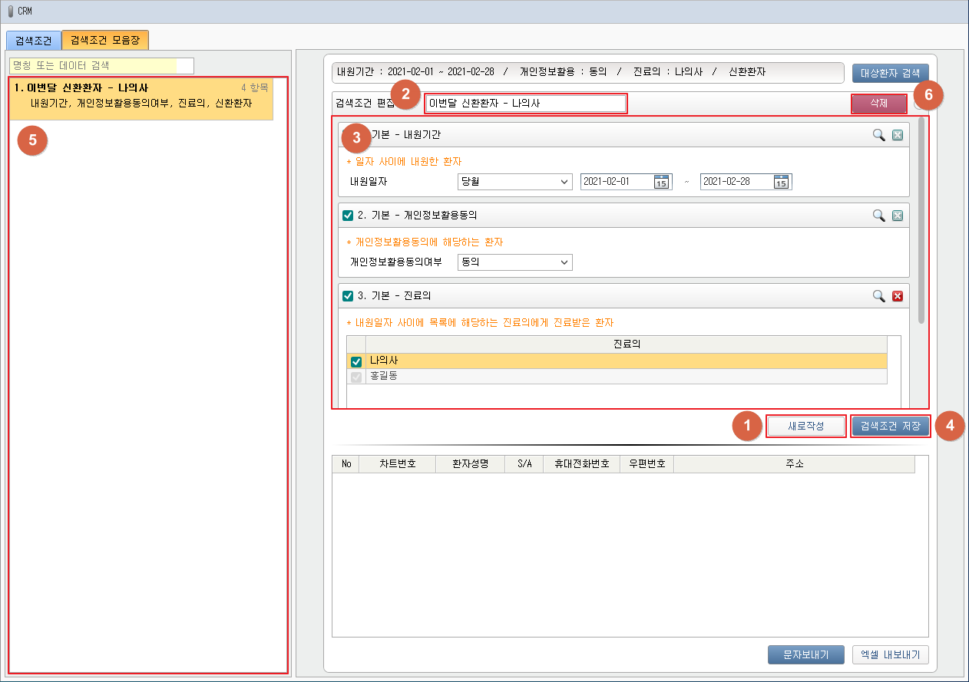Toggle checkbox for 3. 기본 - 진료의
969x682 pixels.
click(x=348, y=296)
